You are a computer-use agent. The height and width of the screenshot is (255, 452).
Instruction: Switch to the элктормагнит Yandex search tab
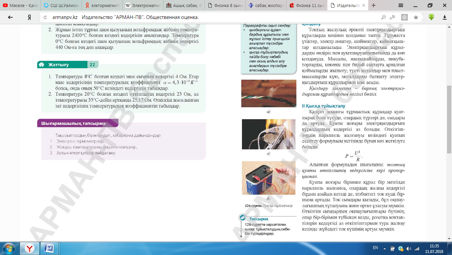[102, 6]
